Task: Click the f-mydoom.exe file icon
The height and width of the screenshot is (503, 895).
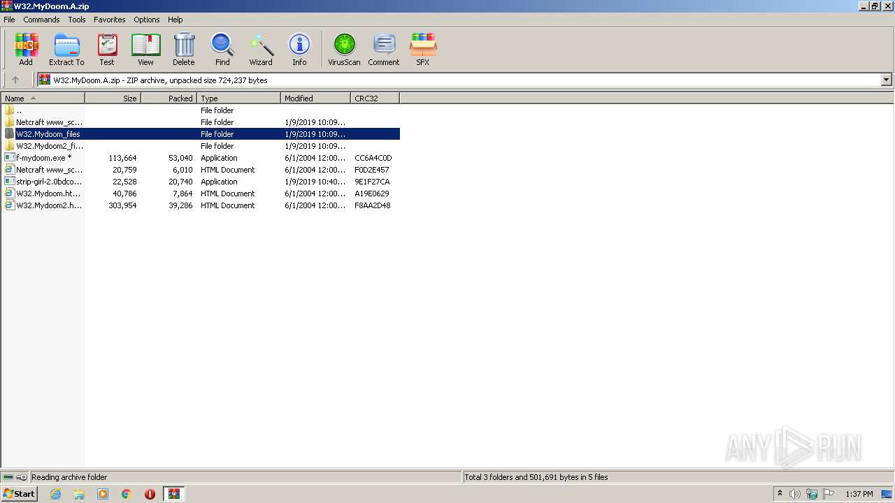Action: [x=9, y=158]
